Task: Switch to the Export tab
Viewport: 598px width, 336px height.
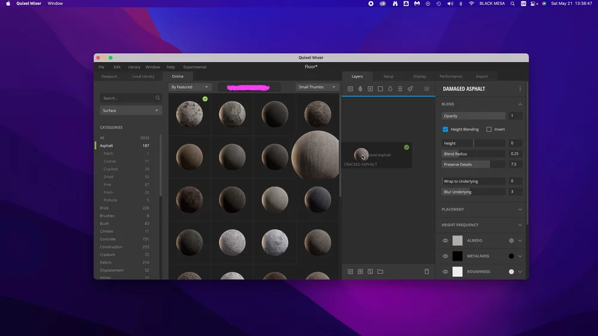Action: [481, 77]
